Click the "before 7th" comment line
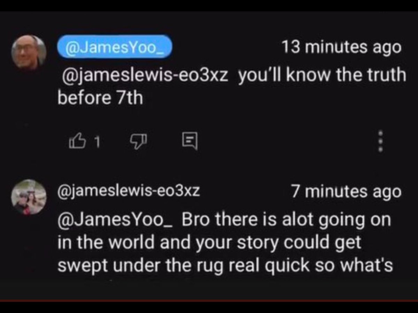This screenshot has height=313, width=418. (x=100, y=99)
